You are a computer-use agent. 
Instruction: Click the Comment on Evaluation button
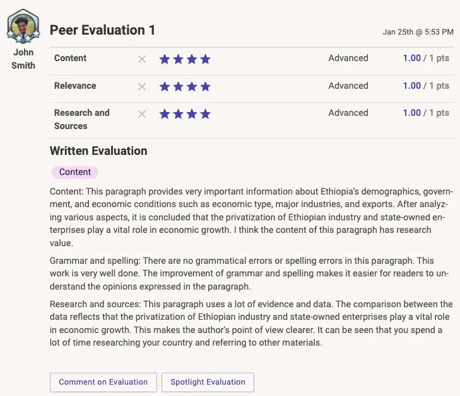point(103,382)
